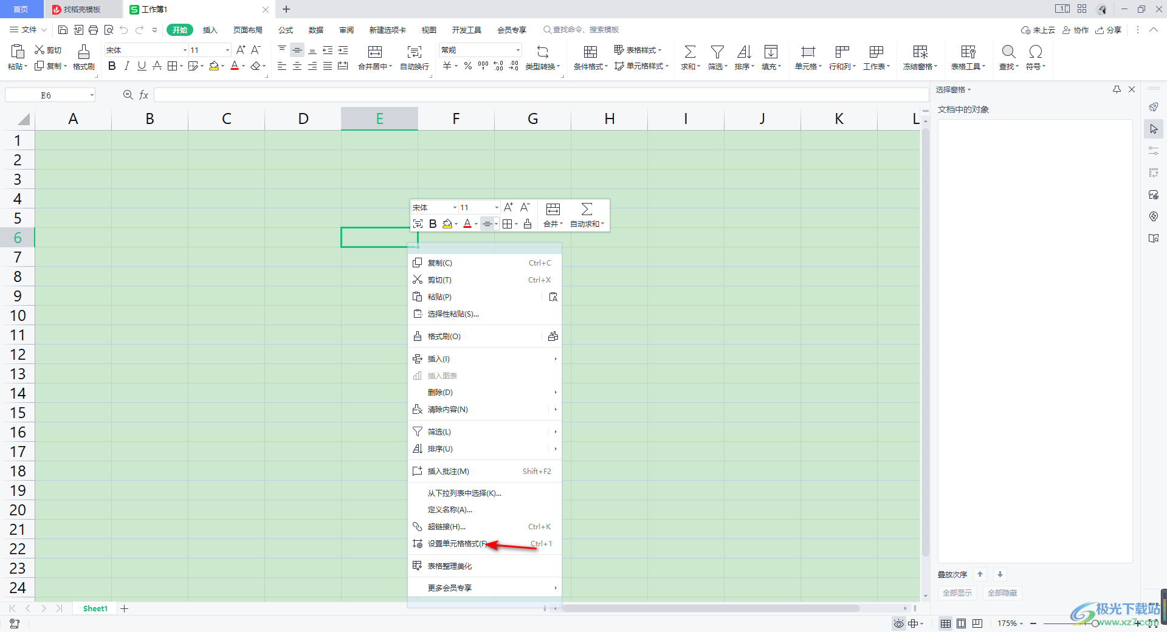Click the search commands (查找命令) box
Screen dimensions: 1167x632
(582, 30)
